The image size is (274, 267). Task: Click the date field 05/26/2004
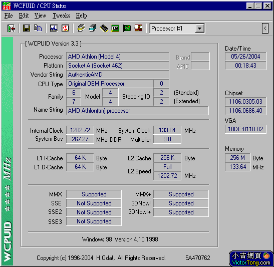coord(245,57)
